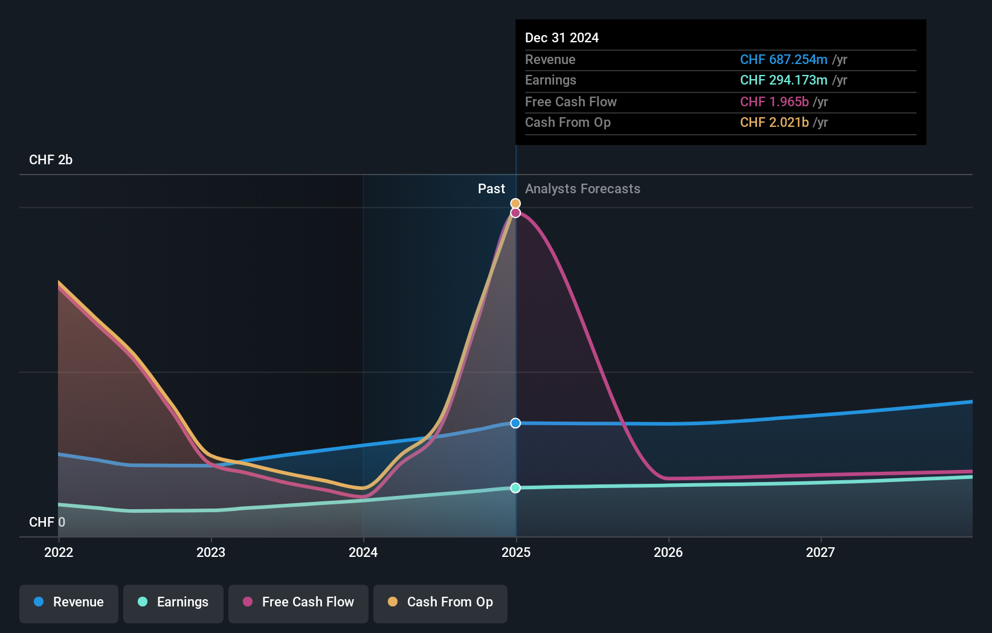This screenshot has width=992, height=633.
Task: Click the 2024 x-axis label
Action: pyautogui.click(x=363, y=552)
